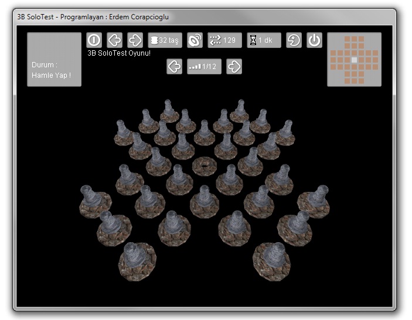The width and height of the screenshot is (412, 320).
Task: Click the white center square in the minimap
Action: pos(354,60)
